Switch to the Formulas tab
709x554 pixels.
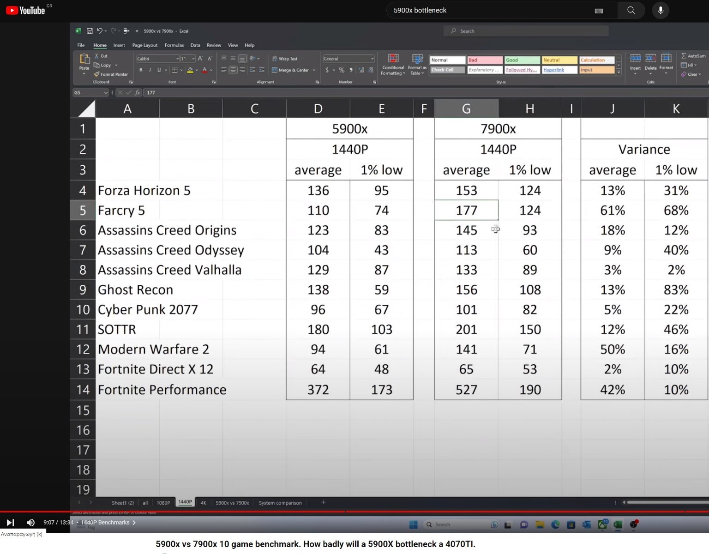coord(174,45)
